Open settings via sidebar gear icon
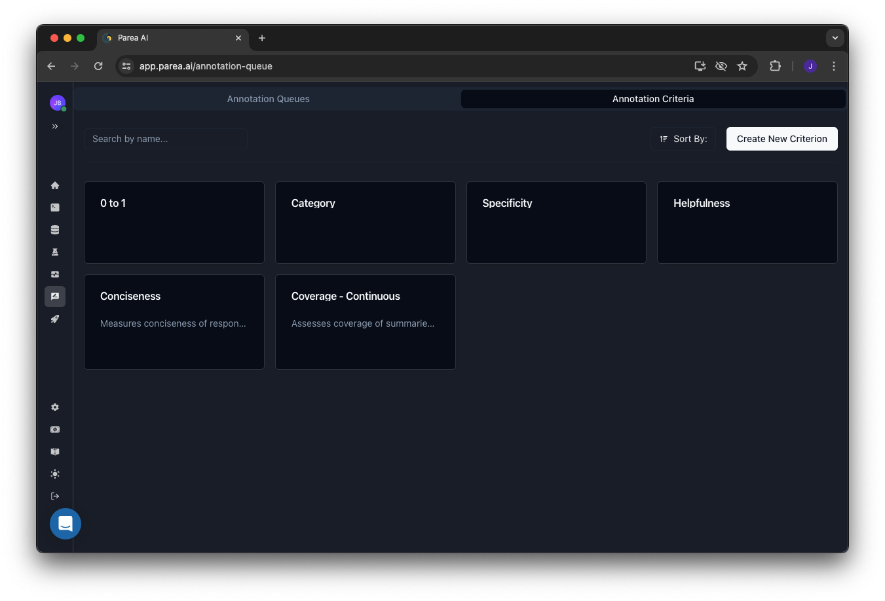The height and width of the screenshot is (601, 885). (x=55, y=407)
